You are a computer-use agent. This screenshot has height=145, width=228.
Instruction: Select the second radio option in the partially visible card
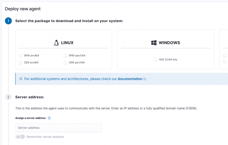pyautogui.click(x=225, y=61)
